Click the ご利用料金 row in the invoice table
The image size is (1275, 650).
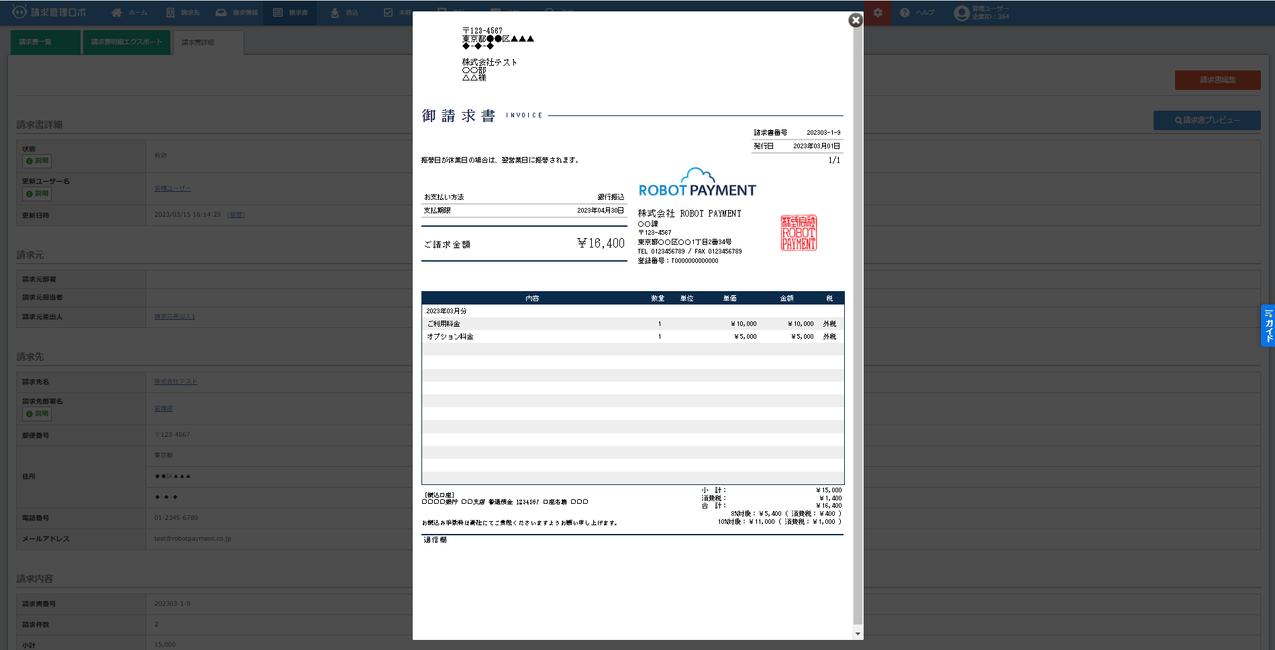(x=633, y=324)
